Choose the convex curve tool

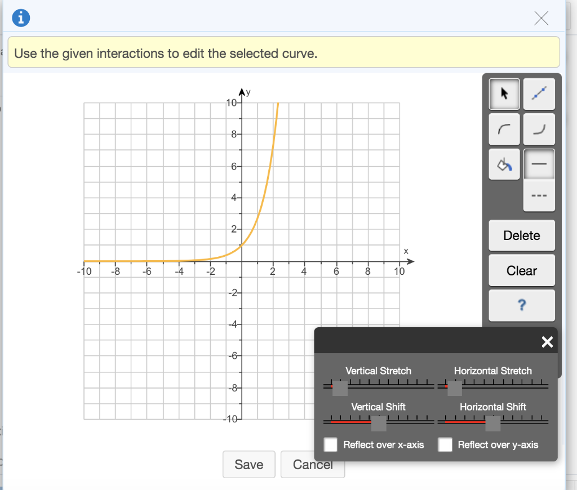pos(539,128)
